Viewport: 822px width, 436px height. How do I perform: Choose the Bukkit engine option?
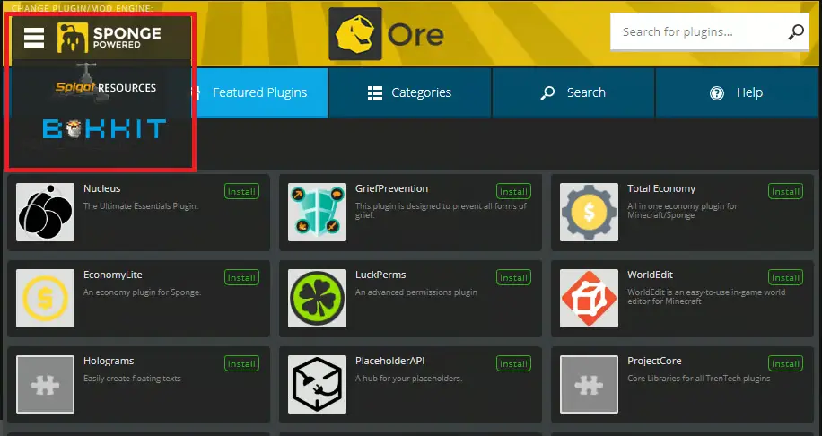(105, 129)
